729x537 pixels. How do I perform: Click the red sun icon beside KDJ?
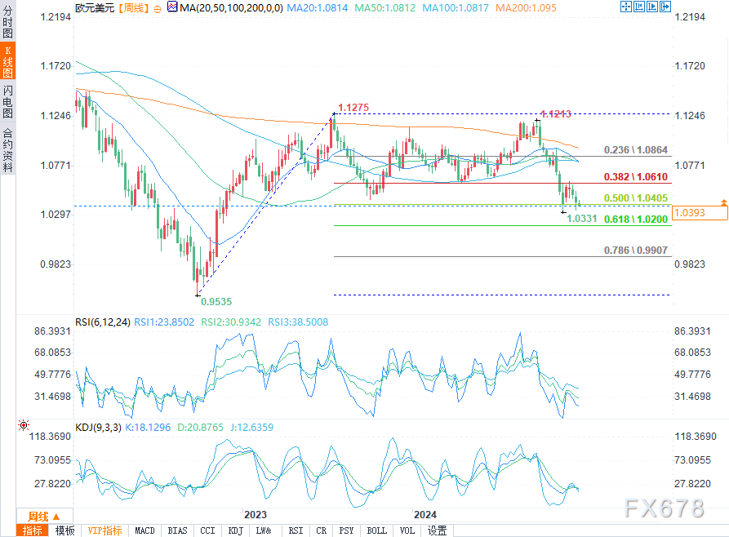23,425
